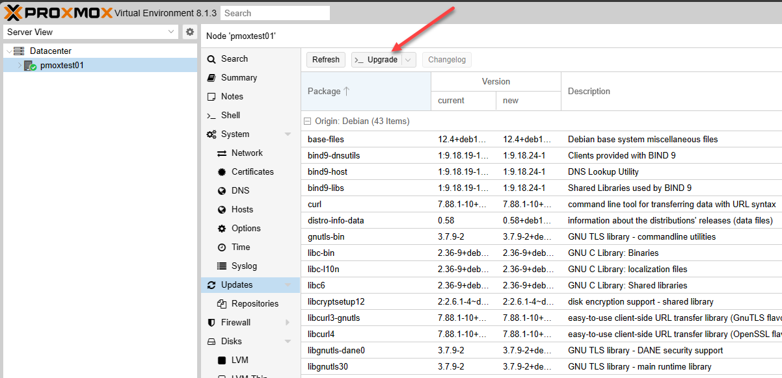Screen dimensions: 782x378
Task: Click the Upgrade button
Action: pyautogui.click(x=377, y=60)
